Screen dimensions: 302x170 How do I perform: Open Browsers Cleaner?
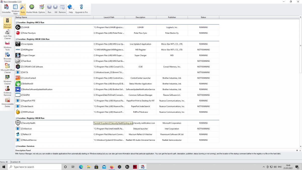click(8, 57)
